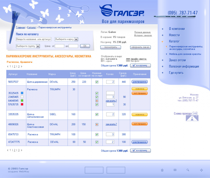Select white color swatch for 23465465

click(22, 97)
